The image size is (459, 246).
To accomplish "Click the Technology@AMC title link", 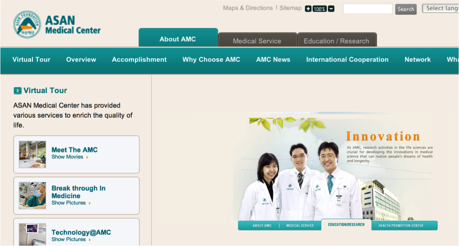I will (81, 232).
